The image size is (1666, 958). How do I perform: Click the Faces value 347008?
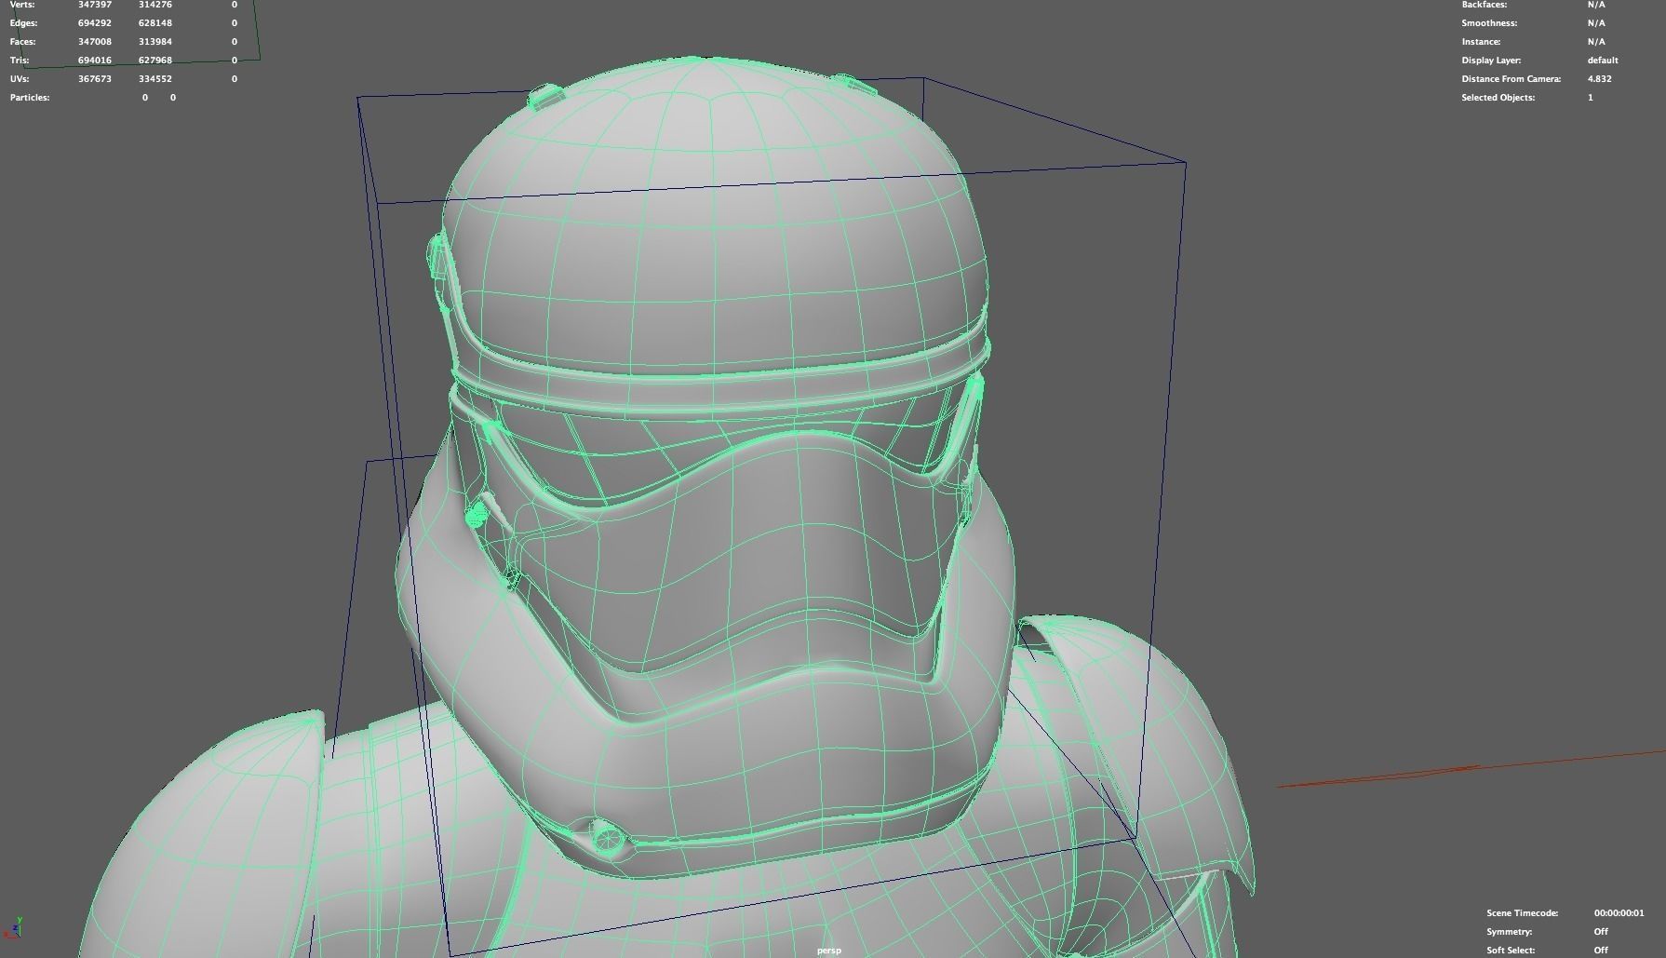tap(95, 42)
